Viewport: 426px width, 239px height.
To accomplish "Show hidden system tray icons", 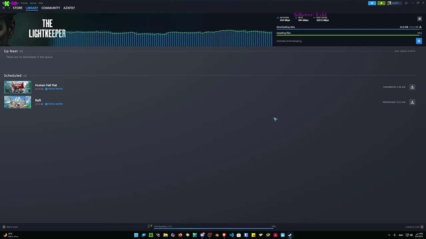I will click(389, 235).
